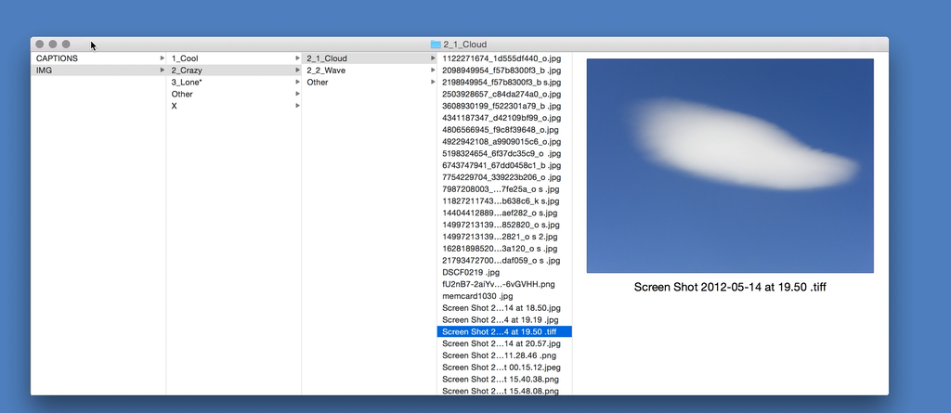Click the 2_1_Cloud folder icon in title bar
The width and height of the screenshot is (951, 413).
[x=436, y=45]
